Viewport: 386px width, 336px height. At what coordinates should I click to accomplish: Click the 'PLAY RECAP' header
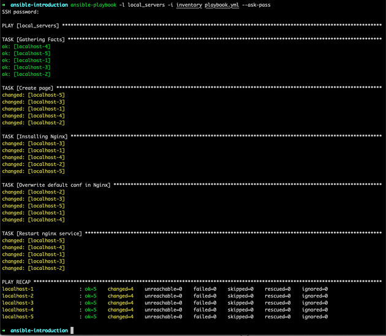17,282
